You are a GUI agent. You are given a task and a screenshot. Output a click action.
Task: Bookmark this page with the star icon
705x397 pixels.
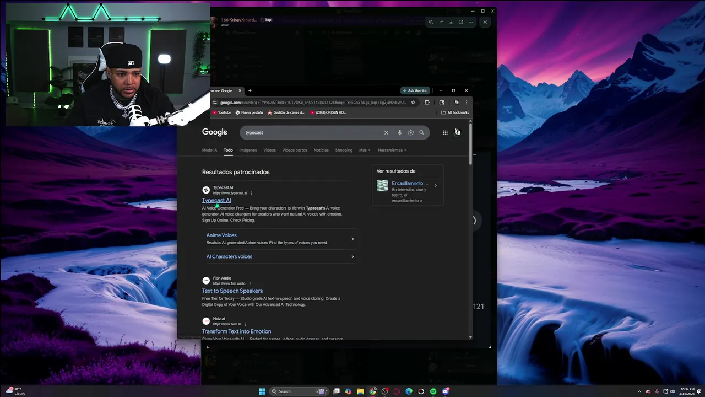point(413,102)
